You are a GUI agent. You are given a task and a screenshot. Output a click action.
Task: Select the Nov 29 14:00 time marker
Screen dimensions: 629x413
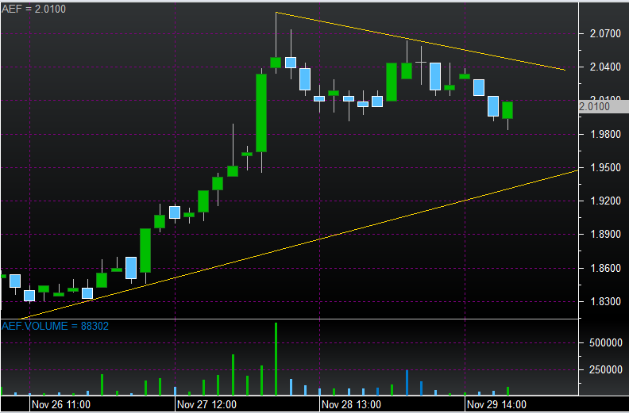(x=496, y=404)
